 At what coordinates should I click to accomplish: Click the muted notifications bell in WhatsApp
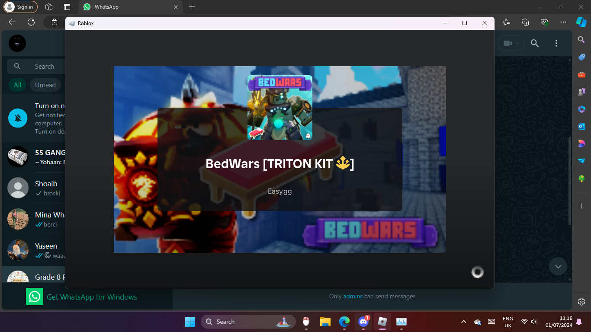[18, 118]
